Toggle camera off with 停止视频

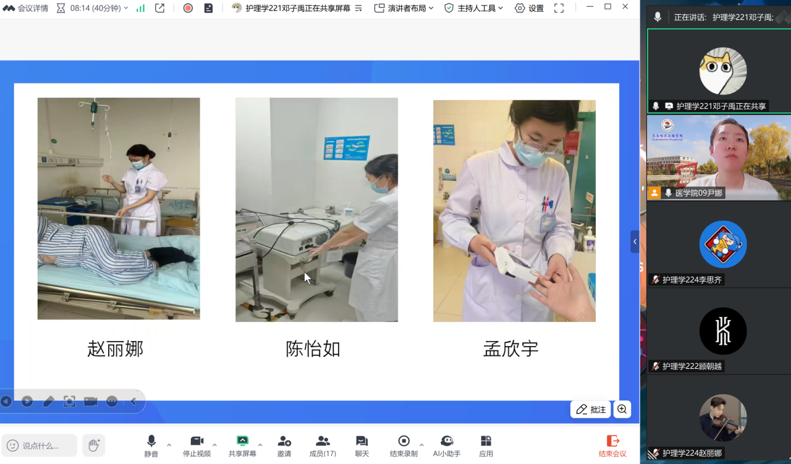click(197, 445)
